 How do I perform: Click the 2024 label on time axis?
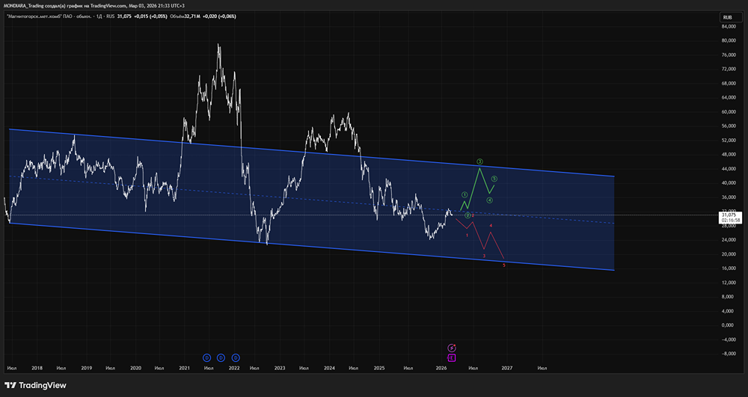point(329,368)
